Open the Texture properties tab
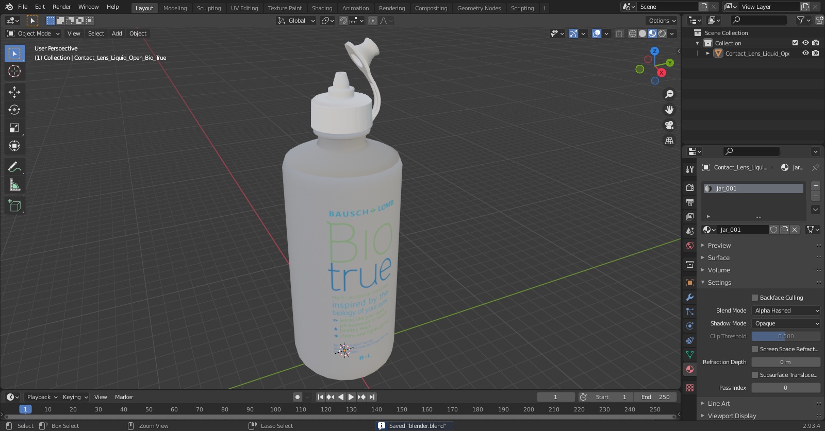 [690, 387]
